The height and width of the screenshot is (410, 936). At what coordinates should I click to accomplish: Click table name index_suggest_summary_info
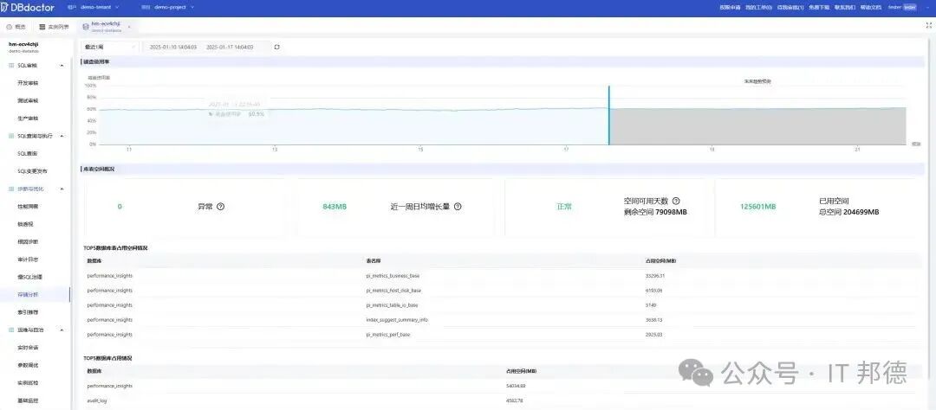396,320
